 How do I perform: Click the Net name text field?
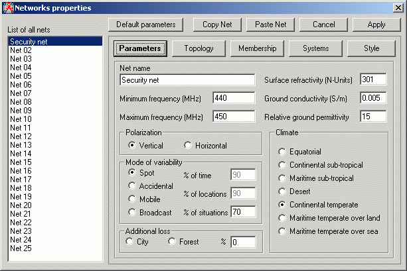[187, 80]
